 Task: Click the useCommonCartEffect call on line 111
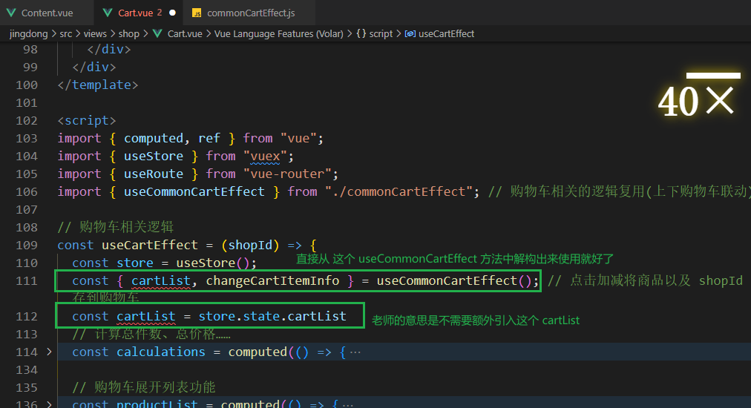[x=454, y=280]
